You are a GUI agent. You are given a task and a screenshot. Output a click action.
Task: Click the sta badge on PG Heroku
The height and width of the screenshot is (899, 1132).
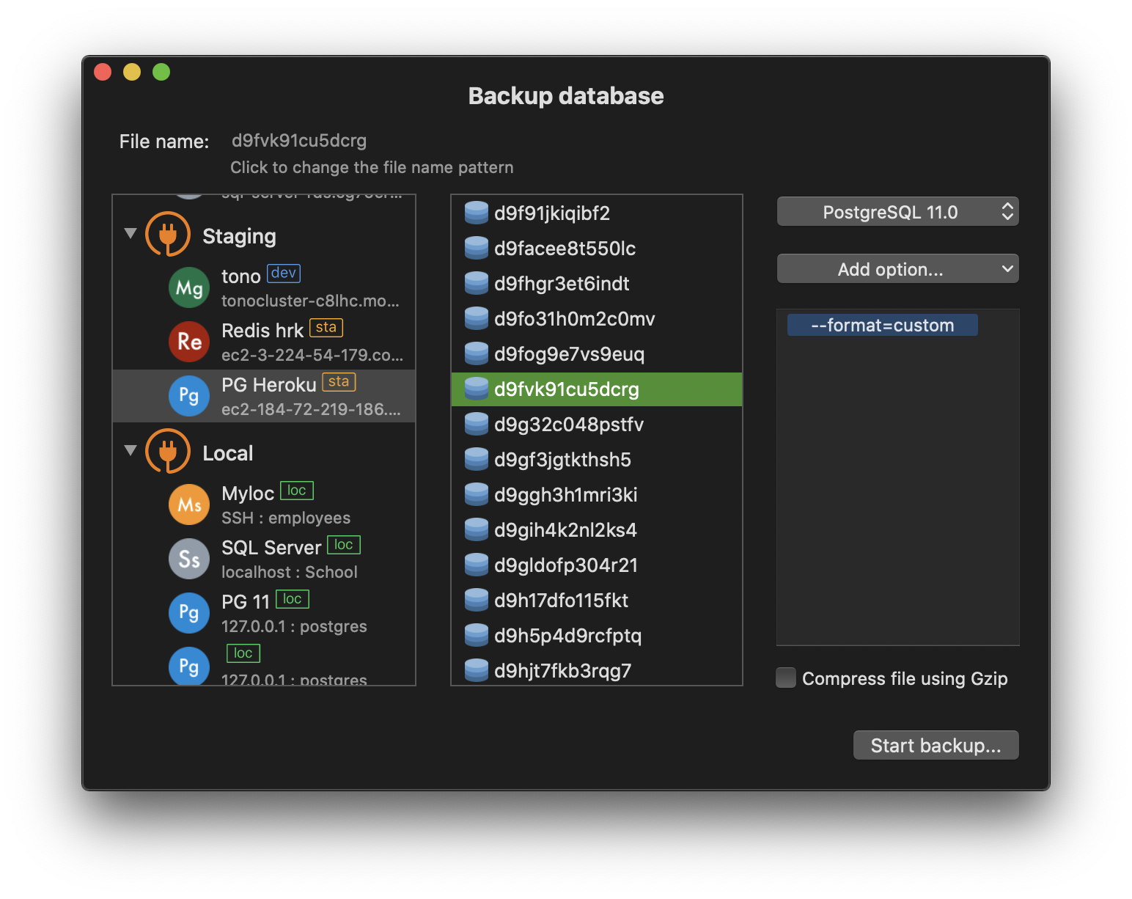(x=338, y=381)
